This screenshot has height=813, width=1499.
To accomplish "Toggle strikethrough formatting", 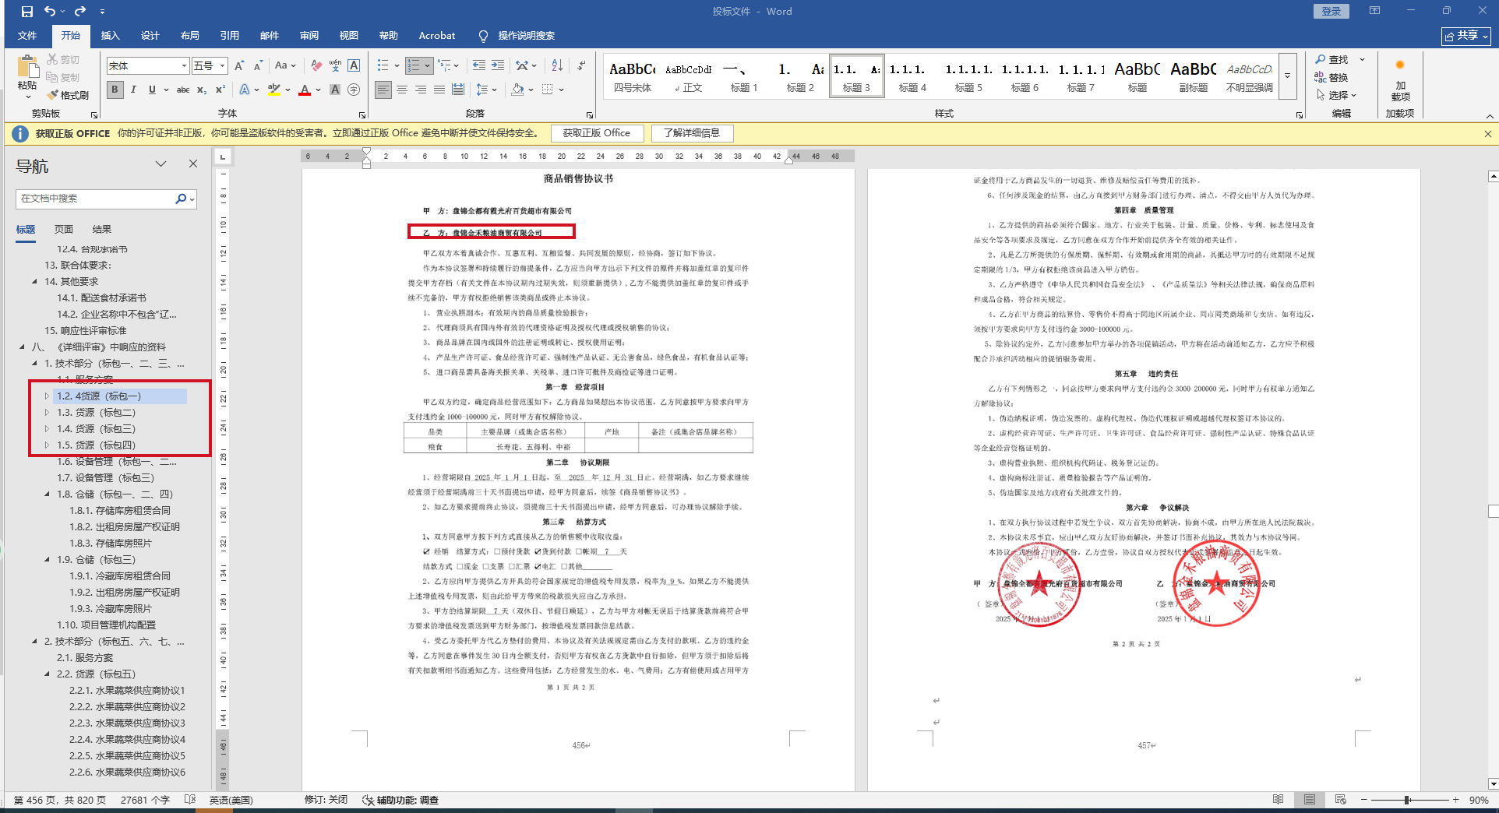I will click(183, 90).
